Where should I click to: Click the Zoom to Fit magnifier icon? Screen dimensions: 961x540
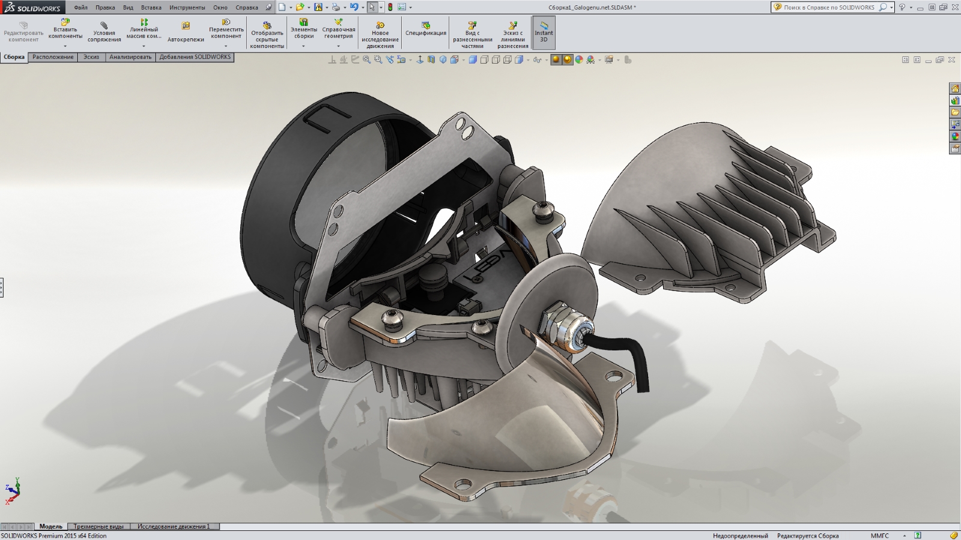tap(366, 59)
